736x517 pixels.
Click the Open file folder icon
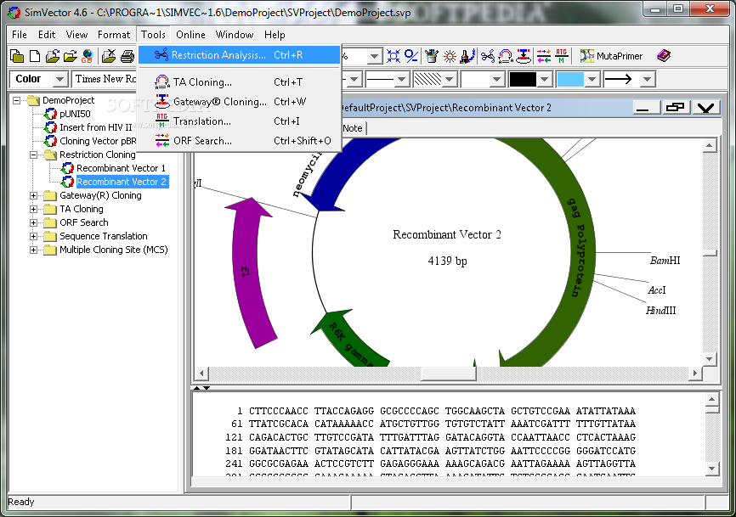(70, 56)
